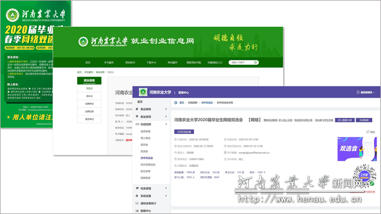Screen dimensions: 381x214
Task: Click the university logo in the purple admin header
Action: [x=143, y=92]
